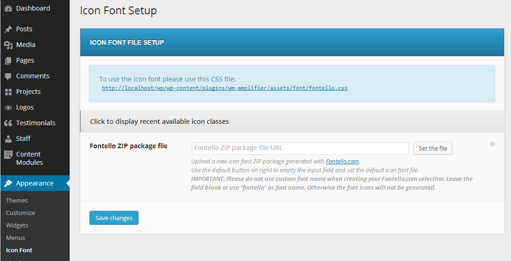511x261 pixels.
Task: Go to Widgets under Appearance
Action: point(17,225)
